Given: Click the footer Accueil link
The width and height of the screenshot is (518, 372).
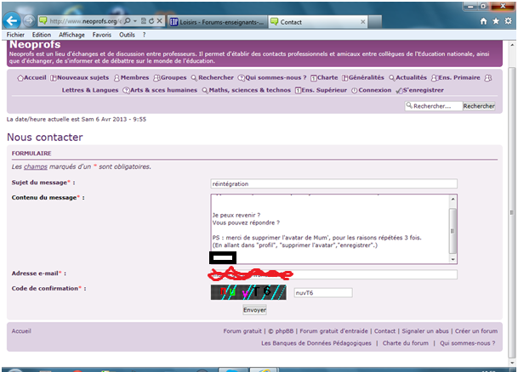Looking at the screenshot, I should (x=21, y=330).
